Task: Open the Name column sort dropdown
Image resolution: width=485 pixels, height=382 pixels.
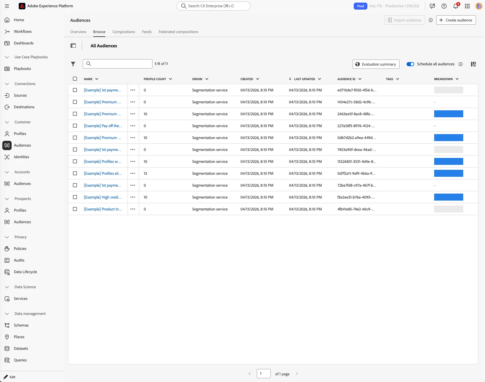Action: [x=97, y=79]
